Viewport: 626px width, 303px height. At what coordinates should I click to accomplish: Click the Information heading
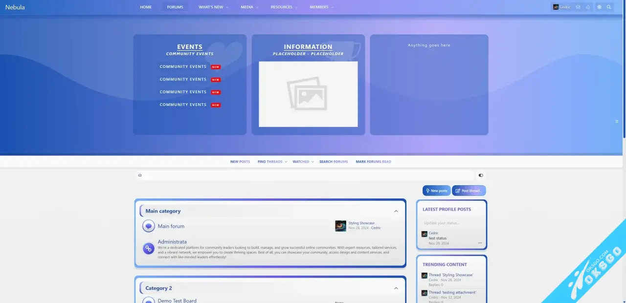pos(308,47)
